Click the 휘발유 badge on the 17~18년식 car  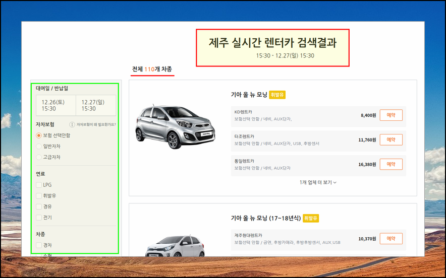click(311, 219)
